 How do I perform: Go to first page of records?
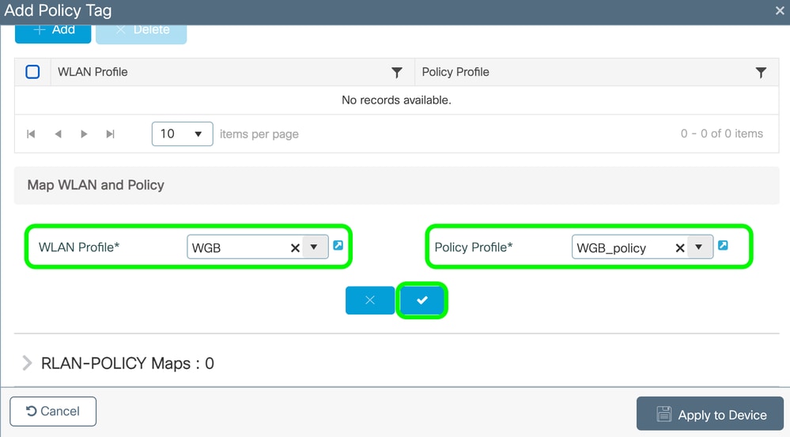click(x=31, y=134)
